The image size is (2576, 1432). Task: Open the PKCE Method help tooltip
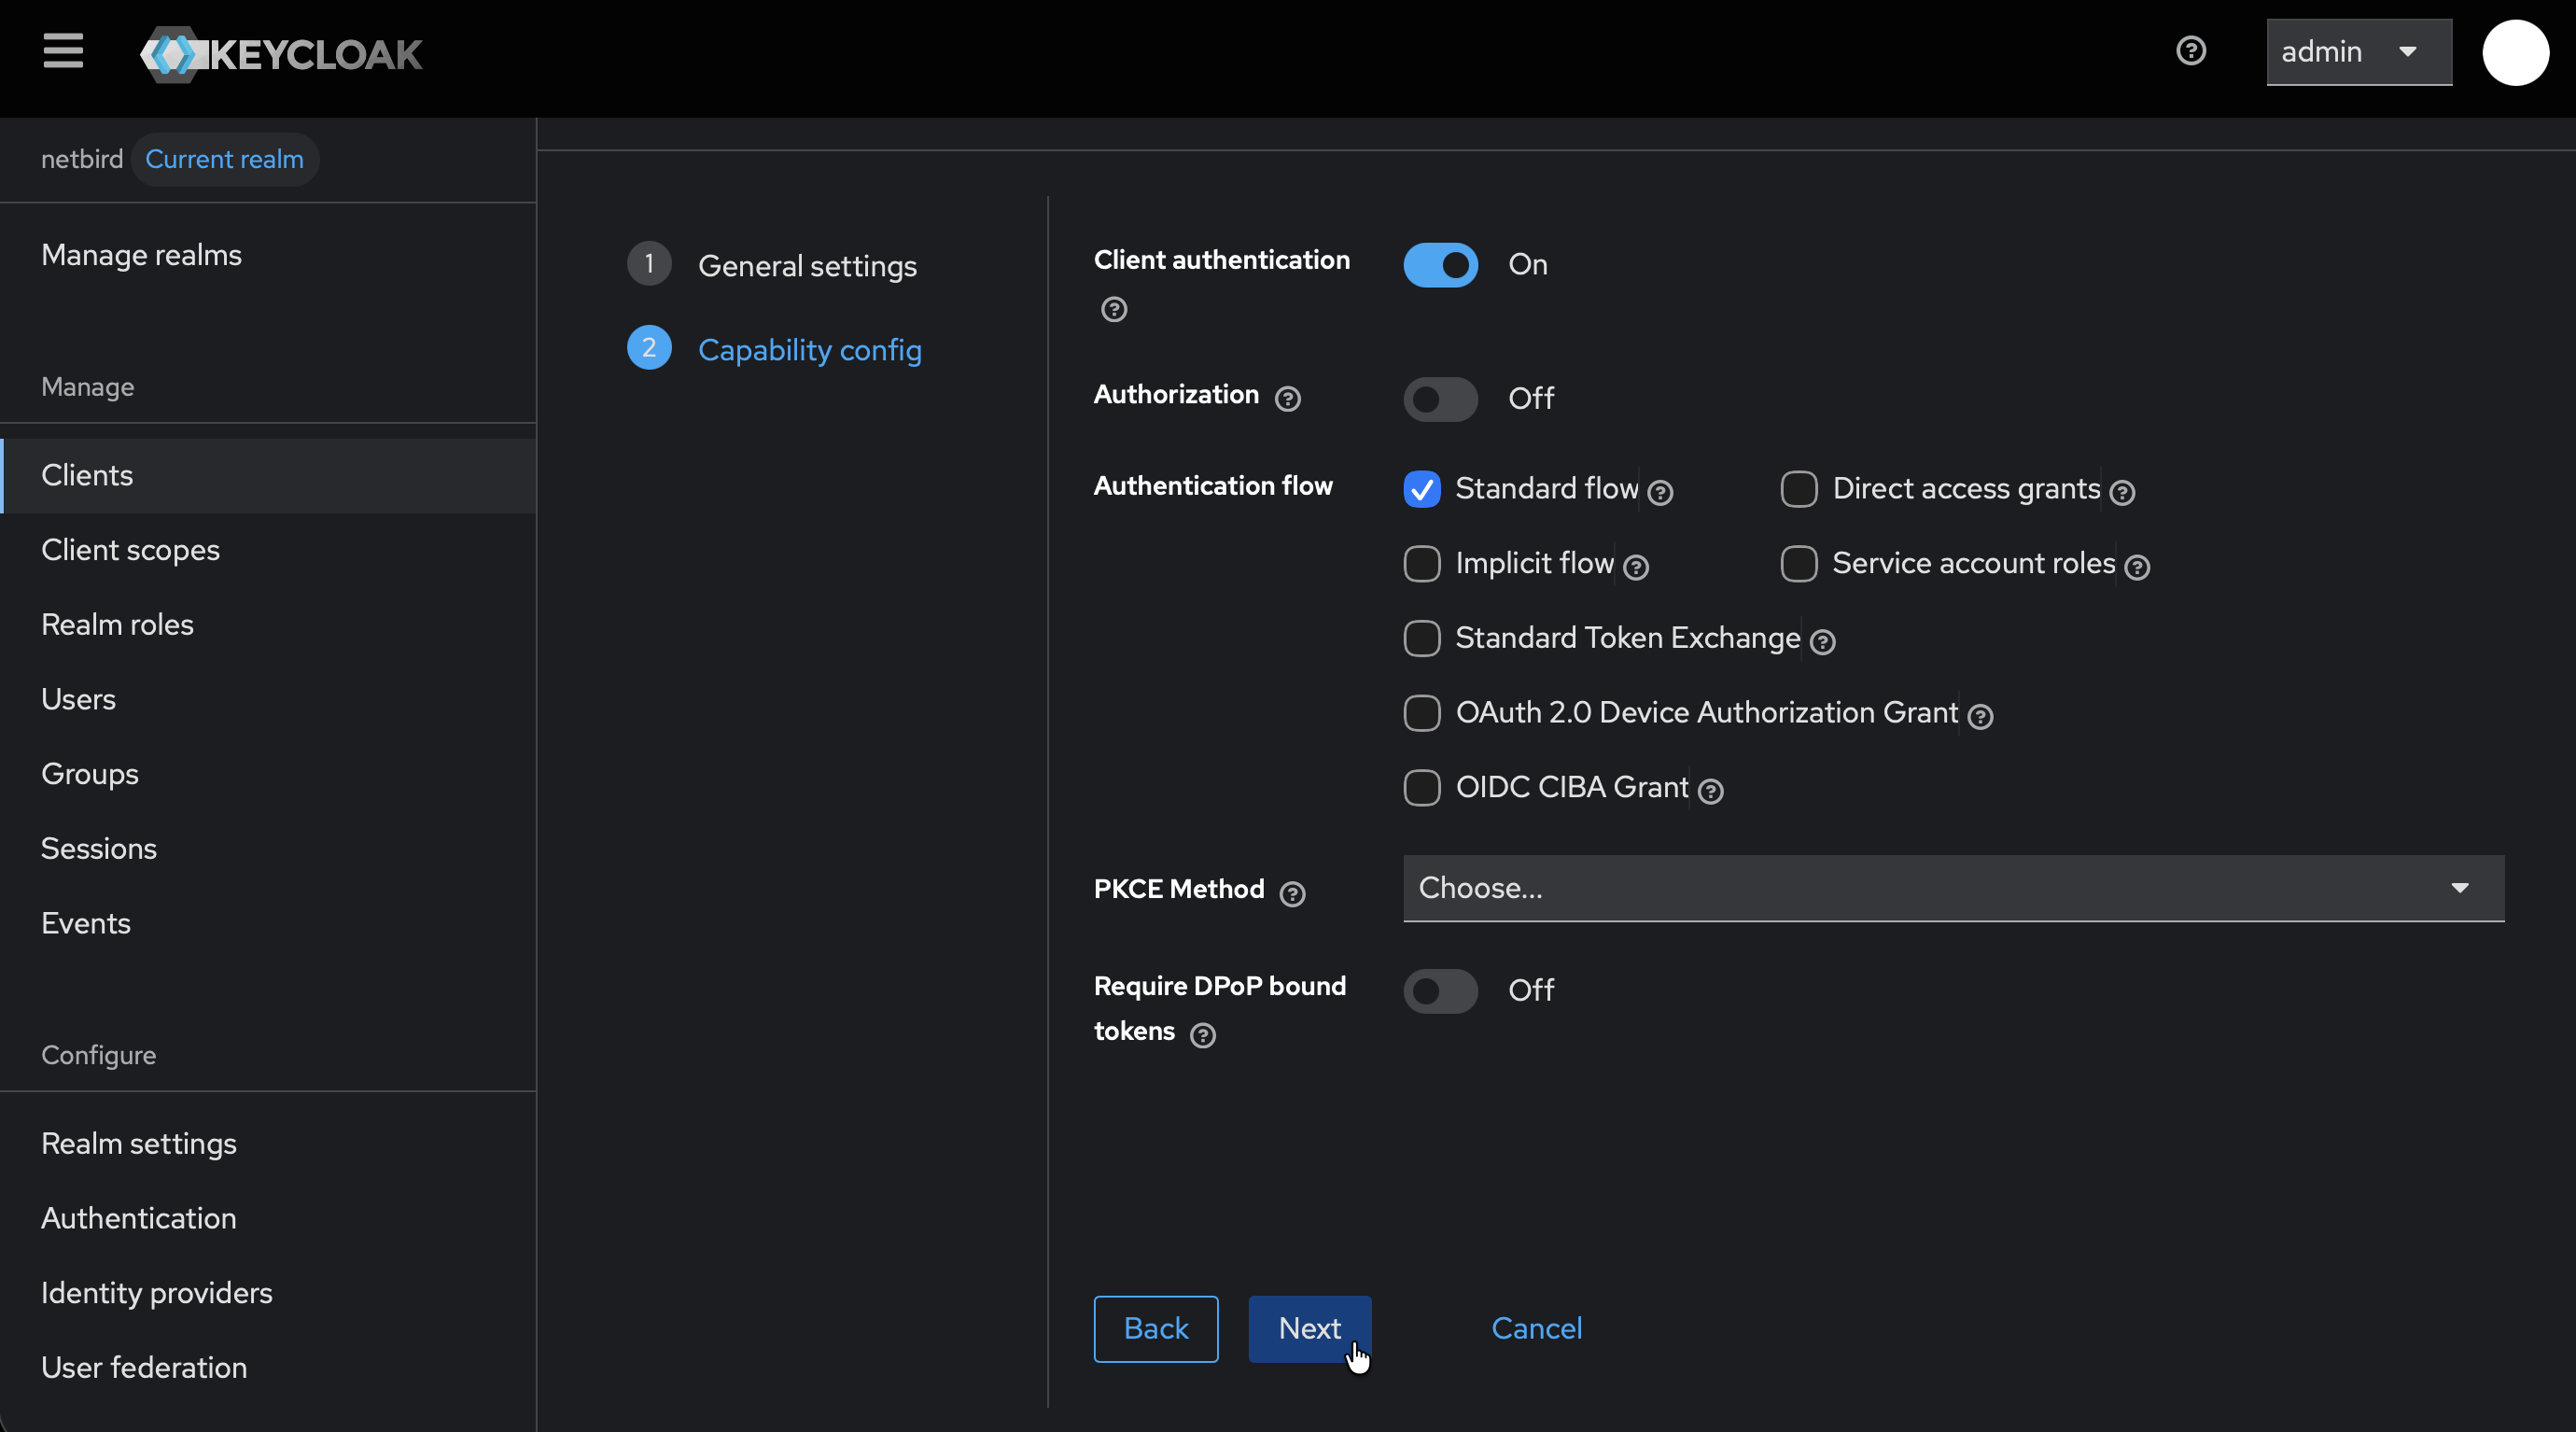coord(1294,895)
